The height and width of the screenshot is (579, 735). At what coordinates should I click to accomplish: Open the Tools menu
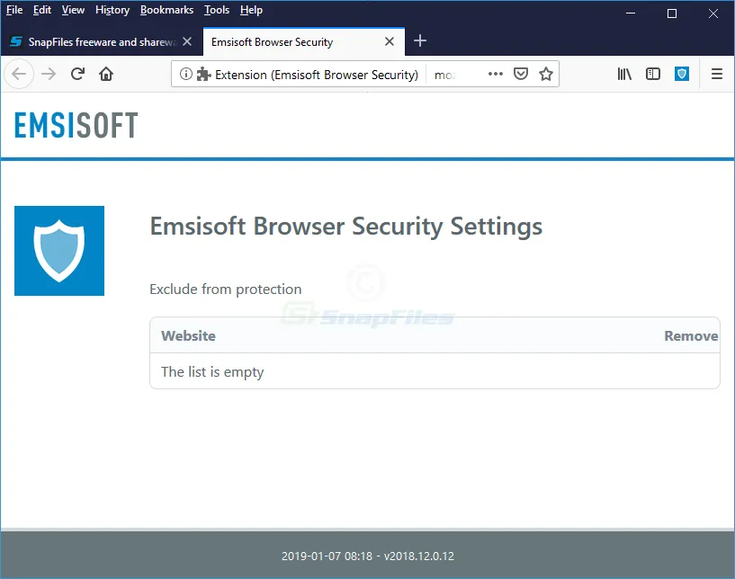[x=217, y=10]
